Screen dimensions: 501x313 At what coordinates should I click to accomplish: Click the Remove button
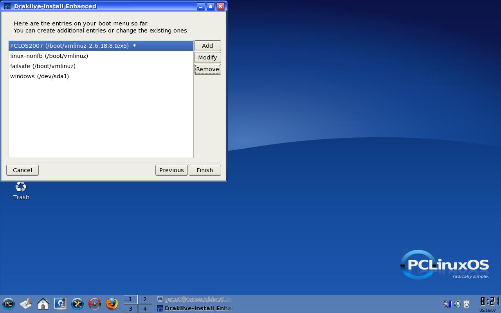[x=207, y=69]
